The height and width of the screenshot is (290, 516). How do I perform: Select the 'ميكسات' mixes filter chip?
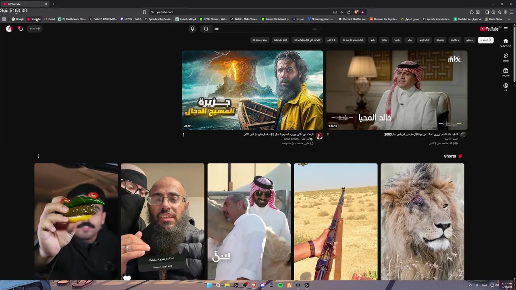coord(440,40)
